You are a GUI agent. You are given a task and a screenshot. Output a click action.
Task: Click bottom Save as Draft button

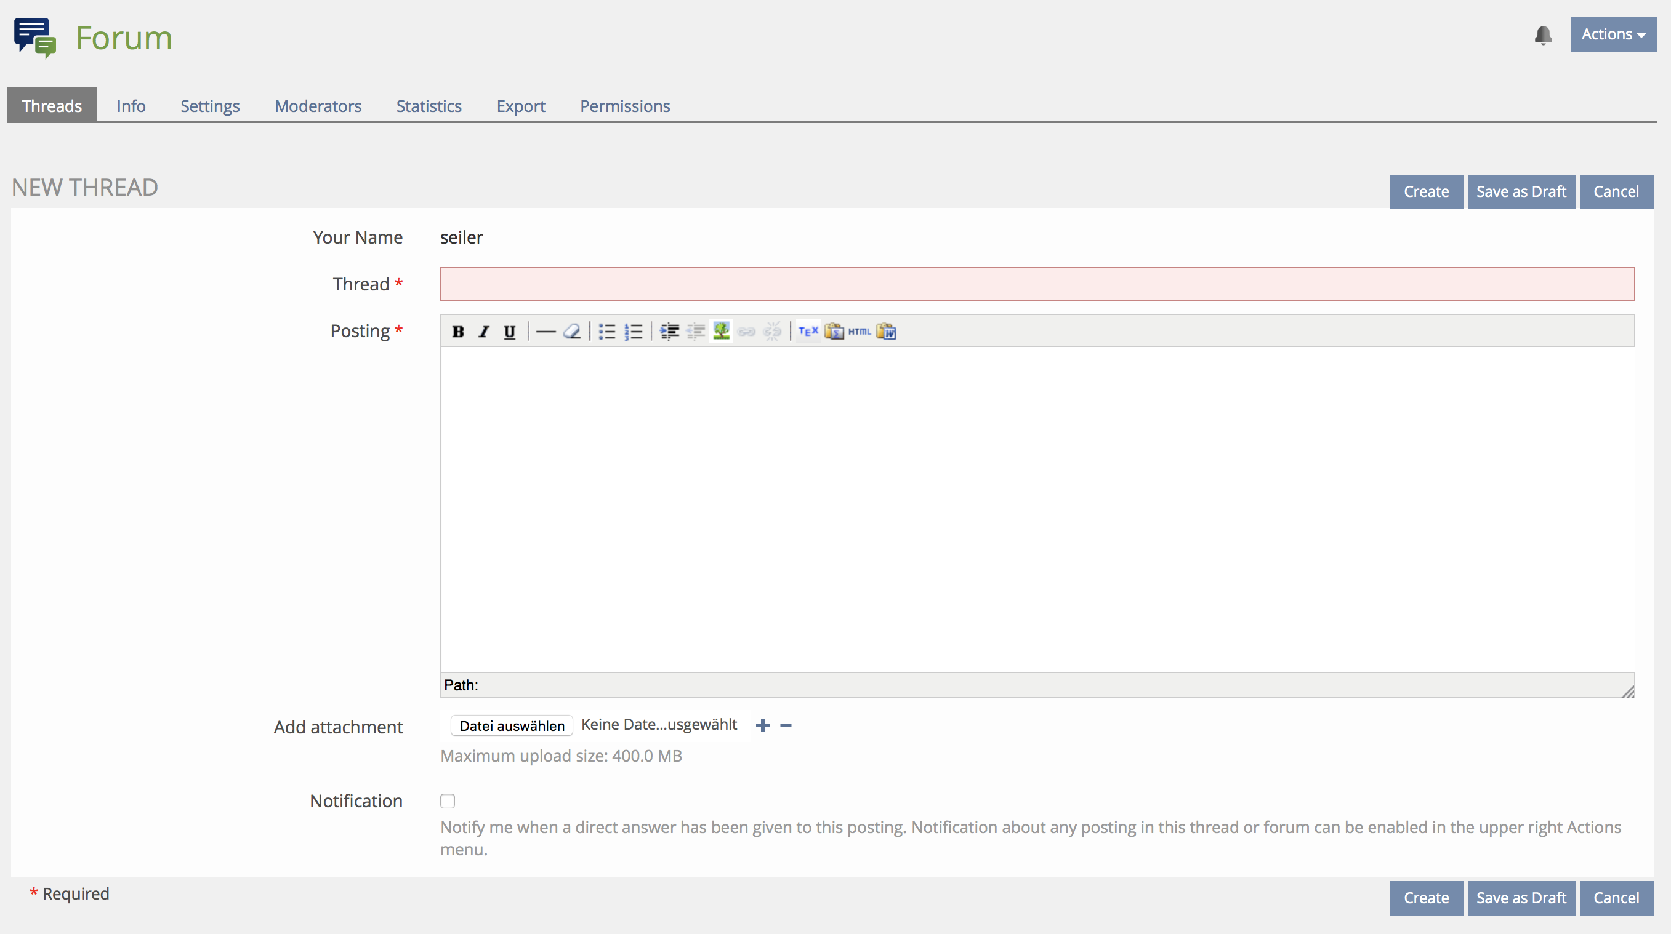click(x=1521, y=898)
